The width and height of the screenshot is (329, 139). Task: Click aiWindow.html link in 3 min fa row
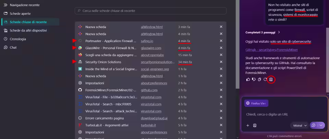click(152, 27)
